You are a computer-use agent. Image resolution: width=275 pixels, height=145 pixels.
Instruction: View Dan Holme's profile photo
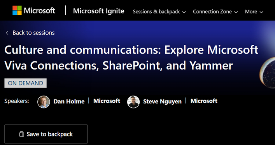(44, 102)
